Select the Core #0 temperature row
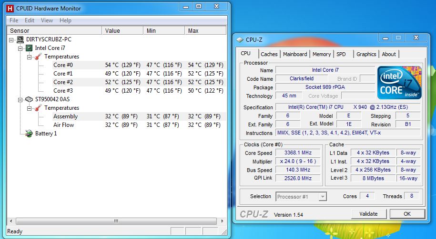The height and width of the screenshot is (239, 436). tap(139, 65)
